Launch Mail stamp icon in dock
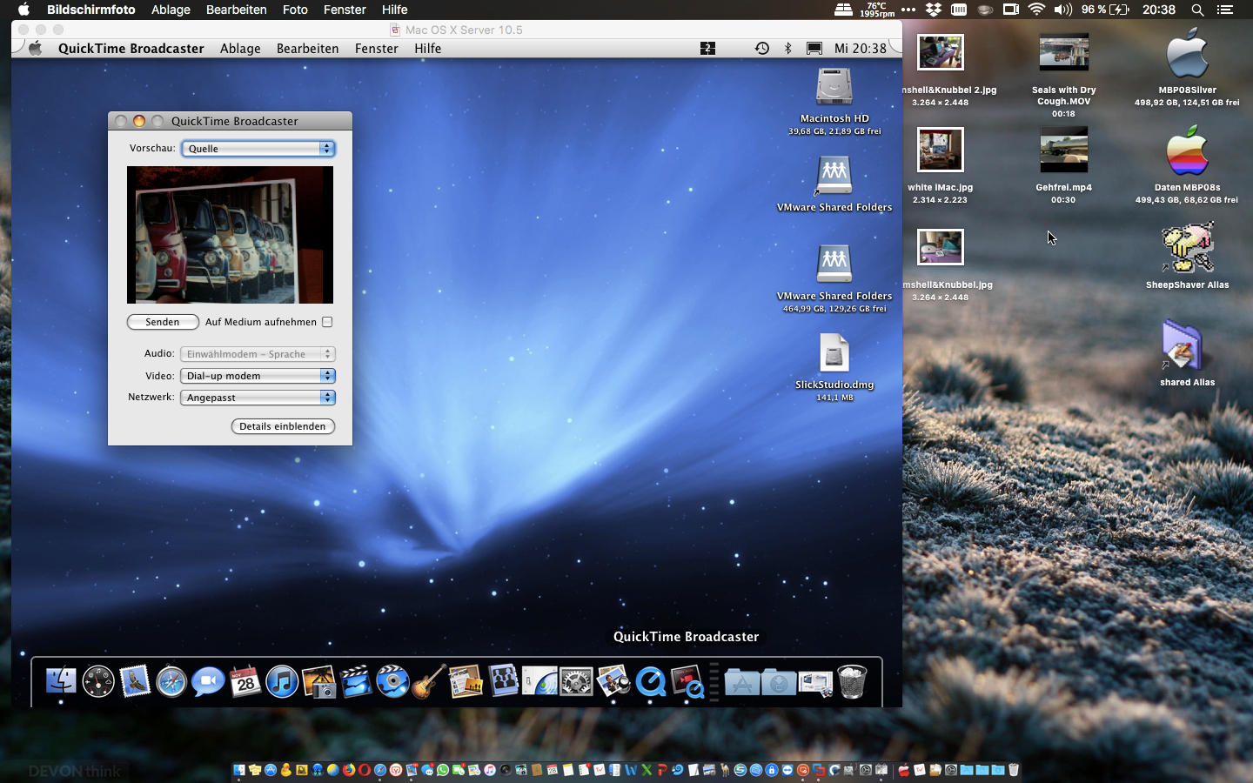Image resolution: width=1253 pixels, height=783 pixels. pyautogui.click(x=135, y=681)
